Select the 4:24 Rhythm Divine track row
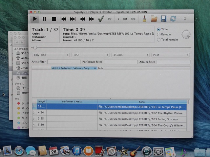 [x=110, y=113]
